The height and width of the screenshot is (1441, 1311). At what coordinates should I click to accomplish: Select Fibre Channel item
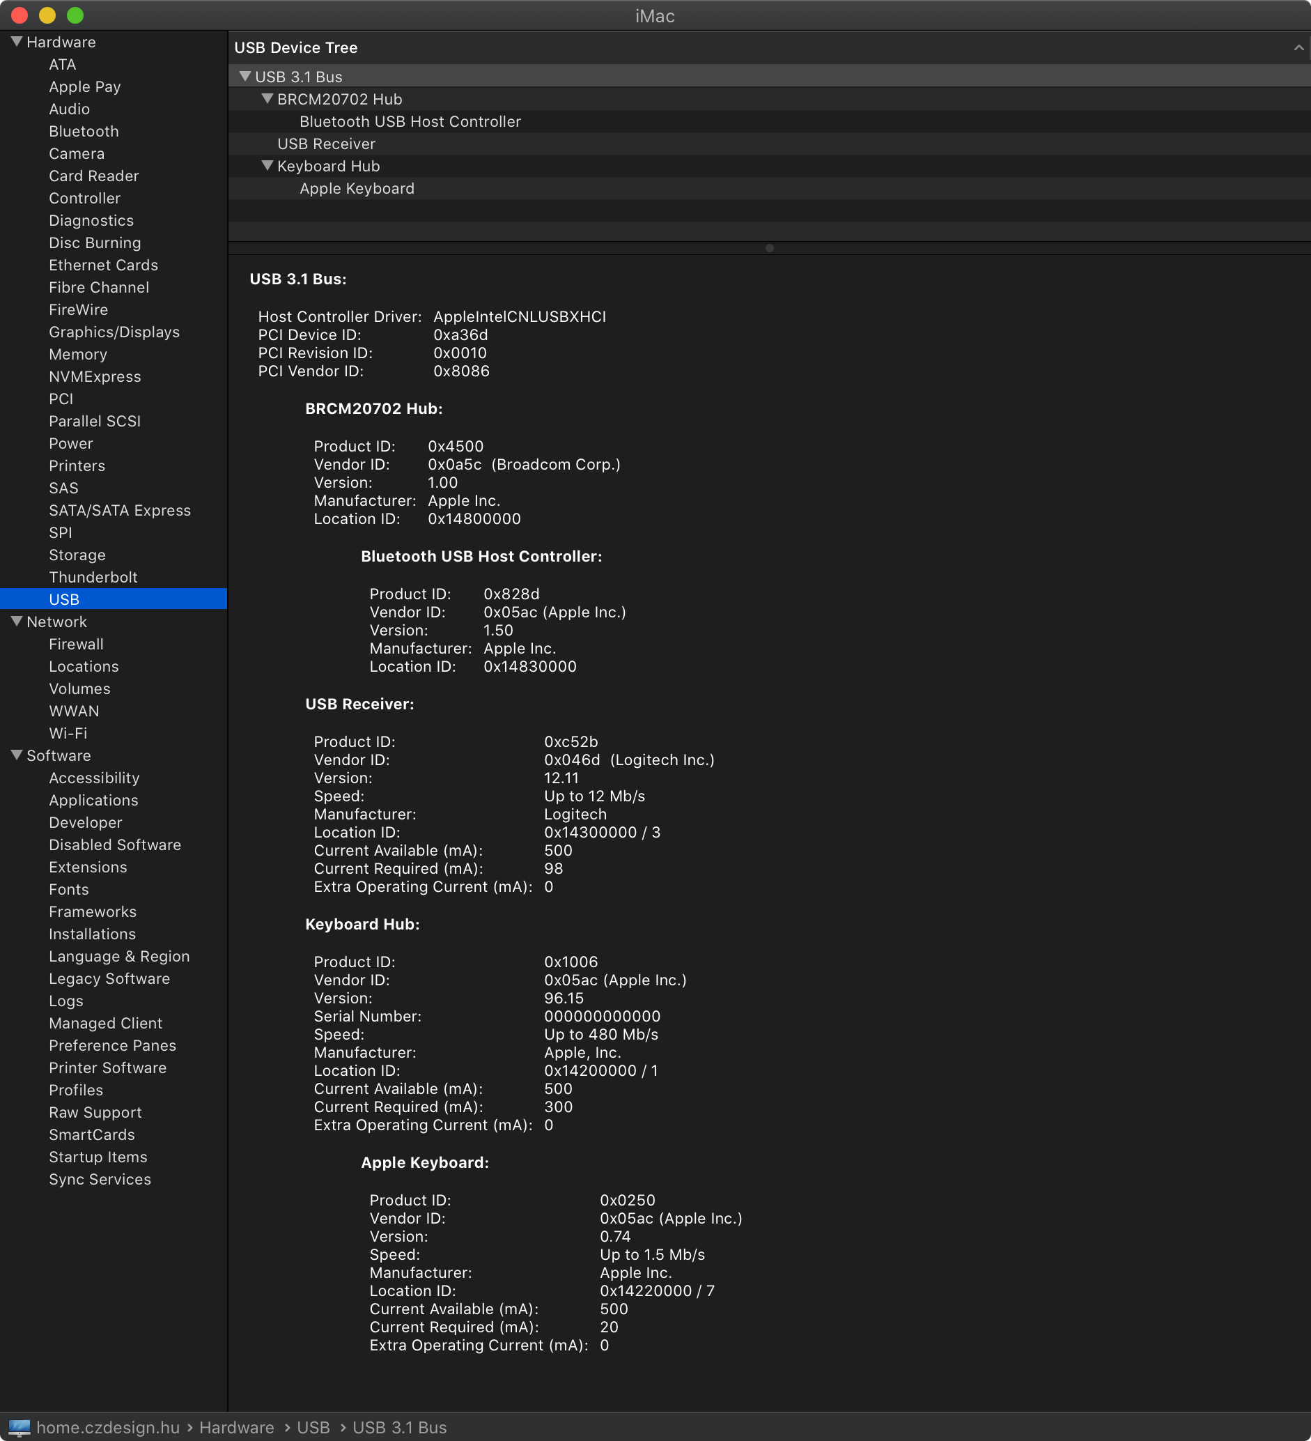99,287
